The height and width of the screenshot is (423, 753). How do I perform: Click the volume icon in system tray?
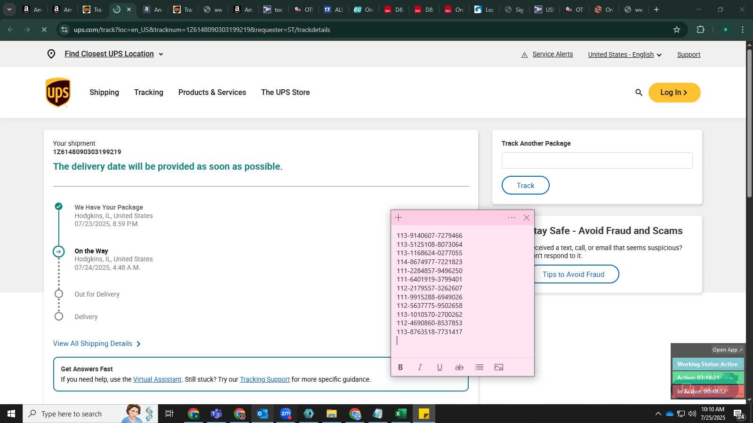(x=692, y=414)
